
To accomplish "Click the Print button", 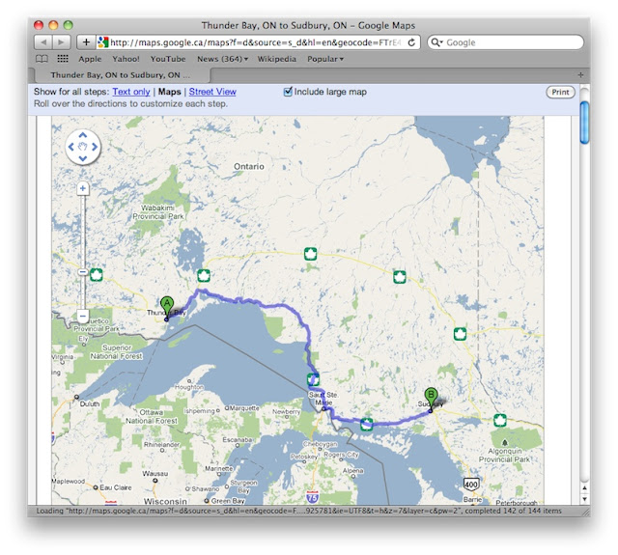I will pyautogui.click(x=560, y=92).
